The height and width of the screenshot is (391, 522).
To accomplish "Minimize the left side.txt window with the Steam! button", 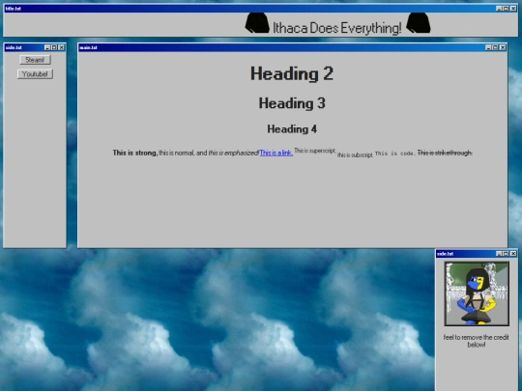I will (x=47, y=47).
